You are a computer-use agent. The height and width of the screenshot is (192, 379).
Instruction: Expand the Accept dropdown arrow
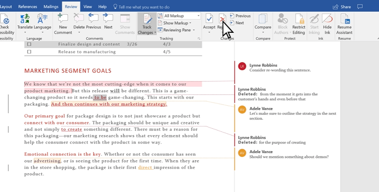point(209,32)
